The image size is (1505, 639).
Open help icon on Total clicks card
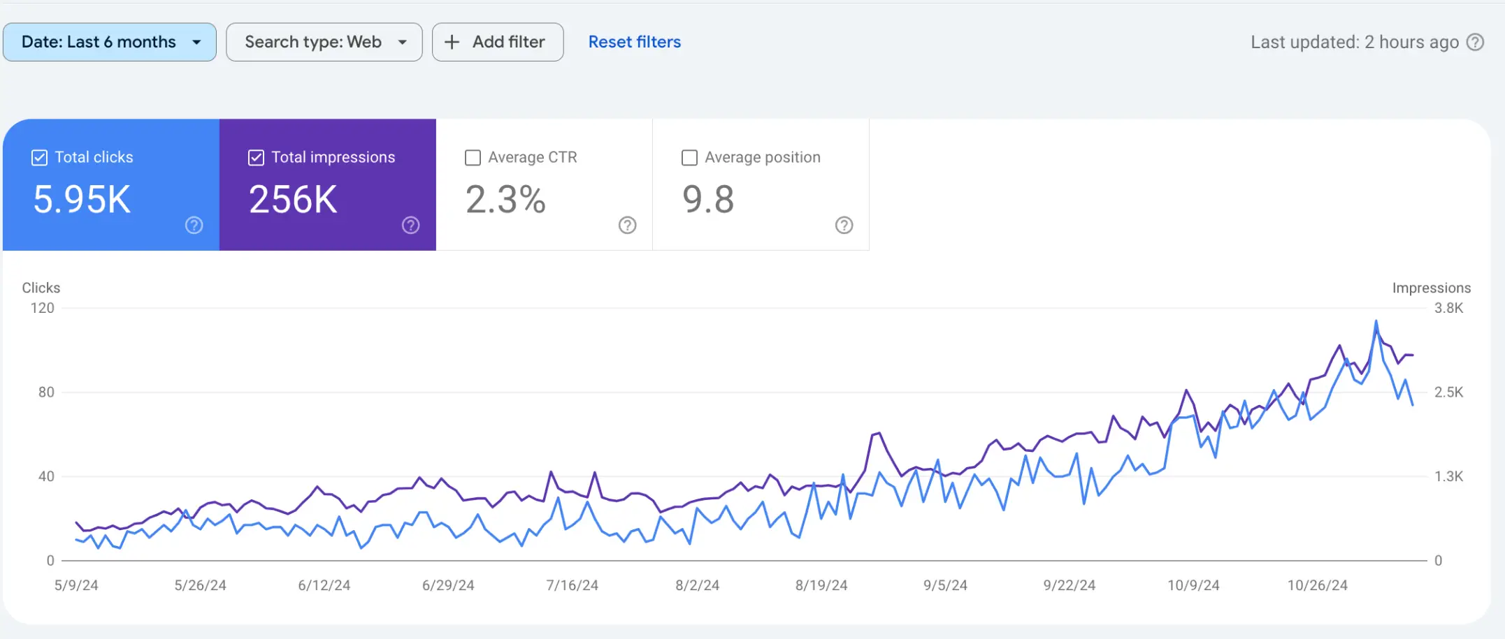(x=194, y=225)
